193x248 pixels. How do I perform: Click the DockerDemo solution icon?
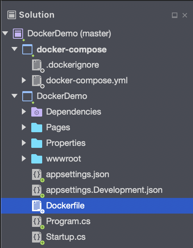pyautogui.click(x=18, y=34)
